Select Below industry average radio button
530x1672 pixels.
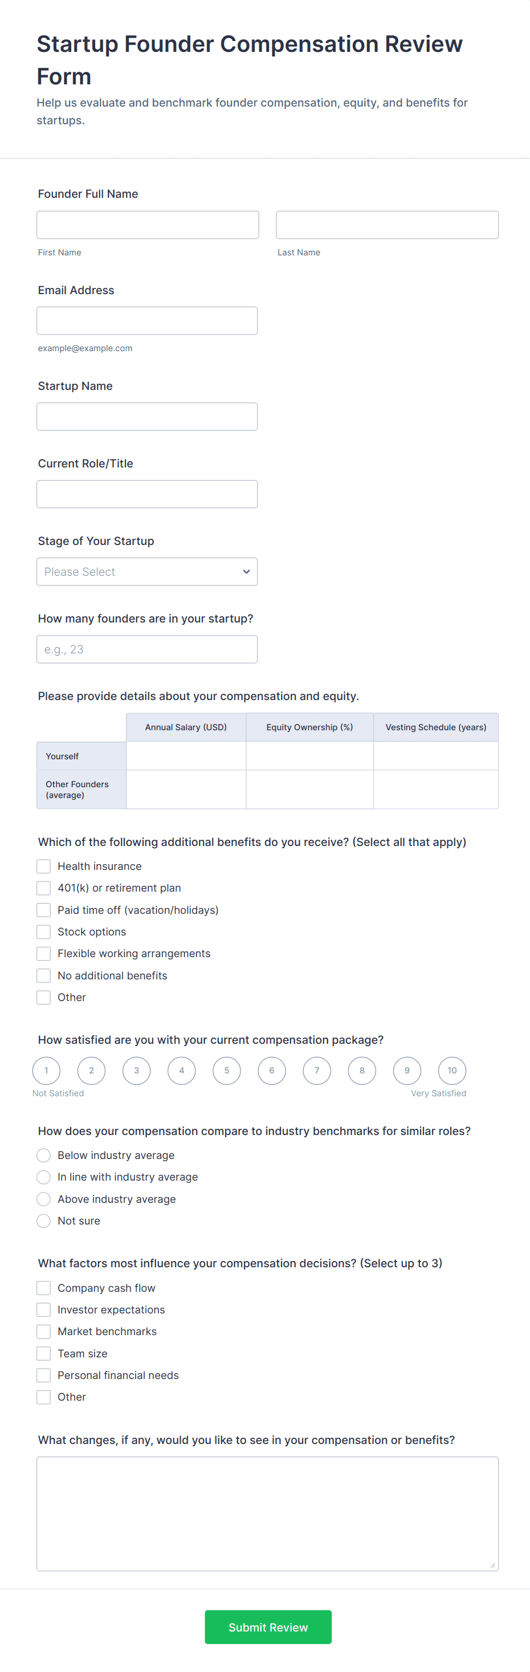(43, 1155)
